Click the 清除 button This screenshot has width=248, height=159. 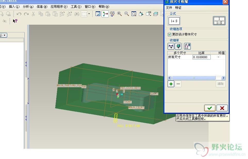(220, 84)
